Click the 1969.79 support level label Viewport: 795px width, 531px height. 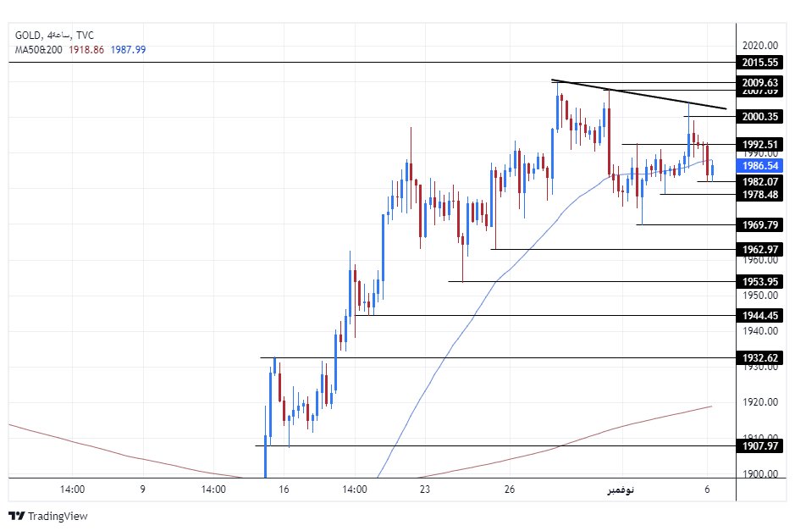759,224
